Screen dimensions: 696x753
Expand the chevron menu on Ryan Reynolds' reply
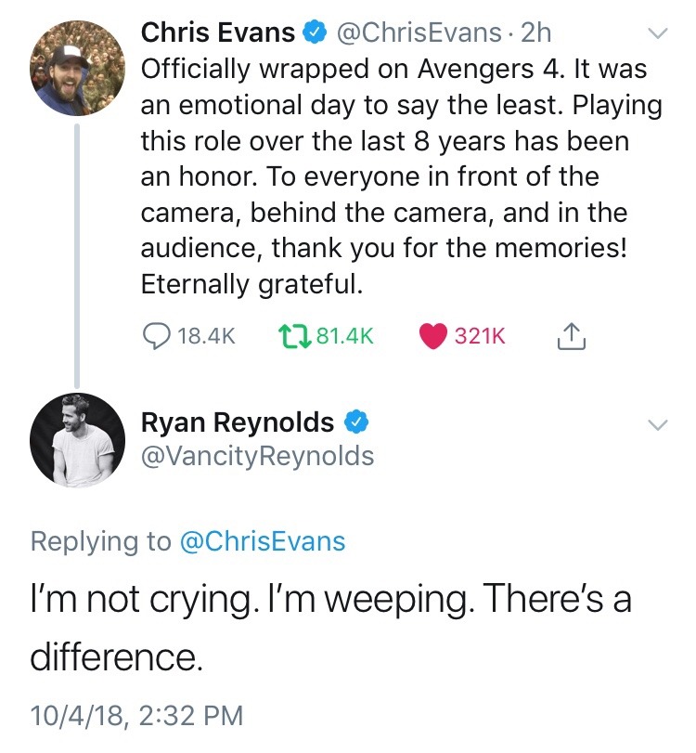point(657,424)
